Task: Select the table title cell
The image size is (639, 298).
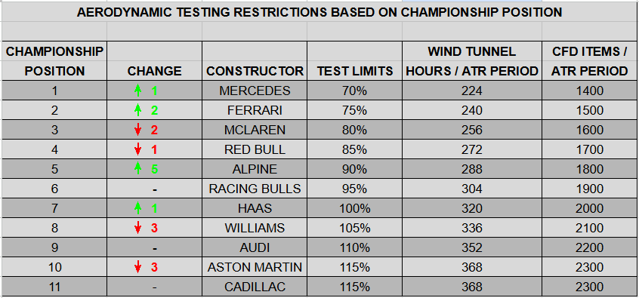Action: [x=319, y=12]
